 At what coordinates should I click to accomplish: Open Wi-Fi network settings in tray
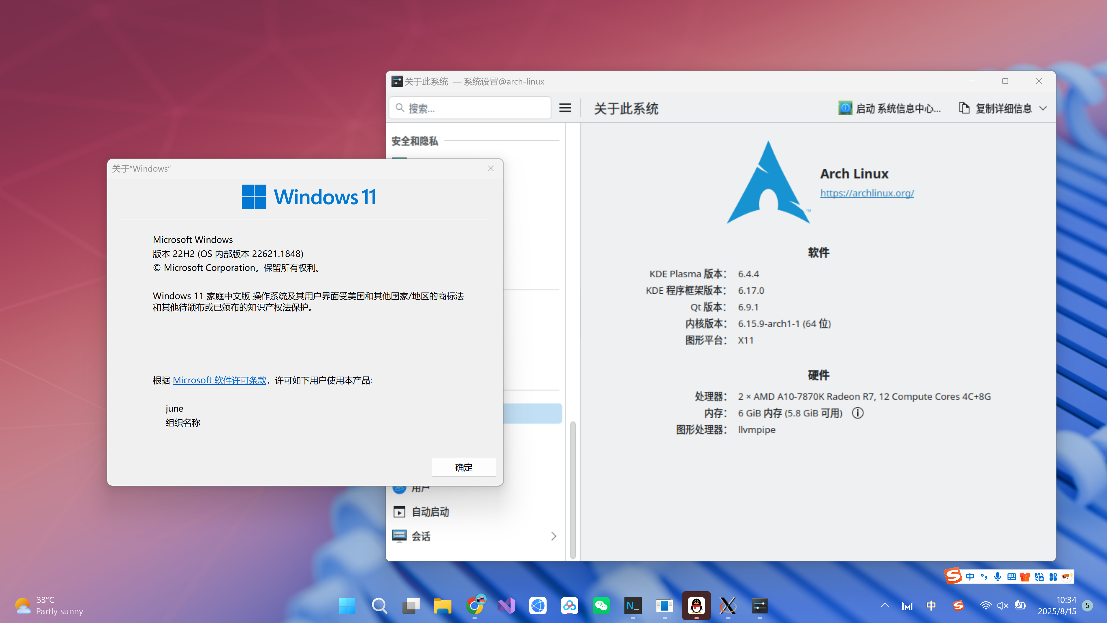tap(985, 605)
